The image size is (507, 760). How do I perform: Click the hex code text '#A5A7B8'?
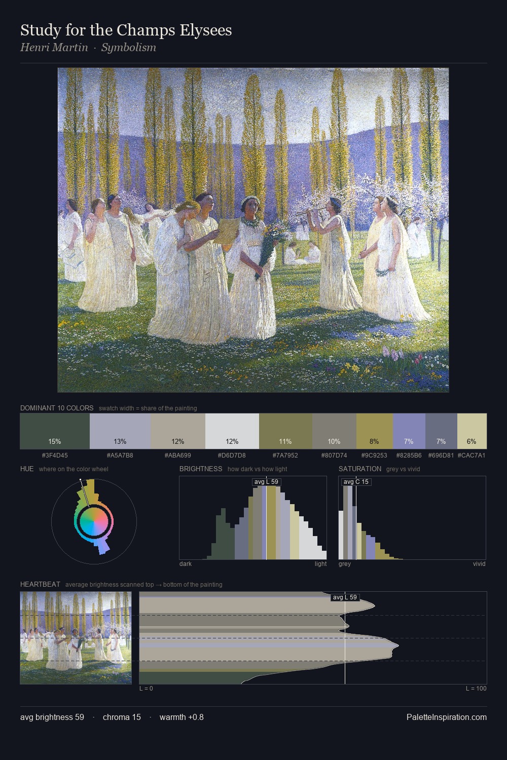point(120,455)
